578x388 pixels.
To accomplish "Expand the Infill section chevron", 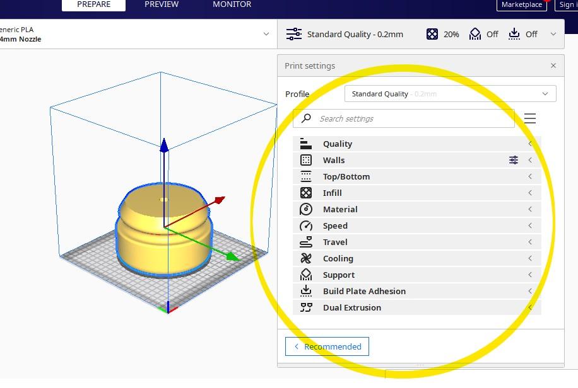I will (x=530, y=193).
